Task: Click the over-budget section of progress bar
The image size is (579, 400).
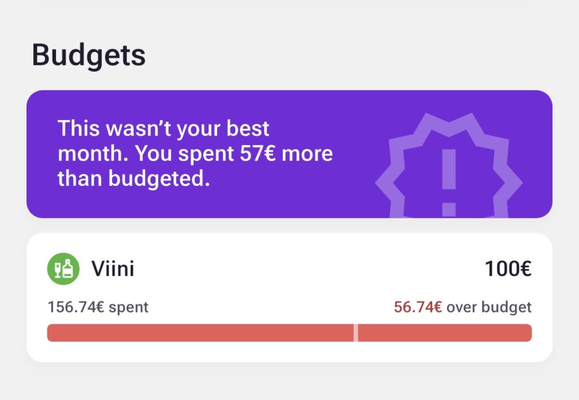Action: 444,333
